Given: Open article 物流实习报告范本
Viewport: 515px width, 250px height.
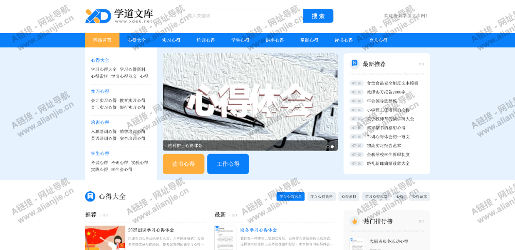Looking at the screenshot, I should 384,145.
